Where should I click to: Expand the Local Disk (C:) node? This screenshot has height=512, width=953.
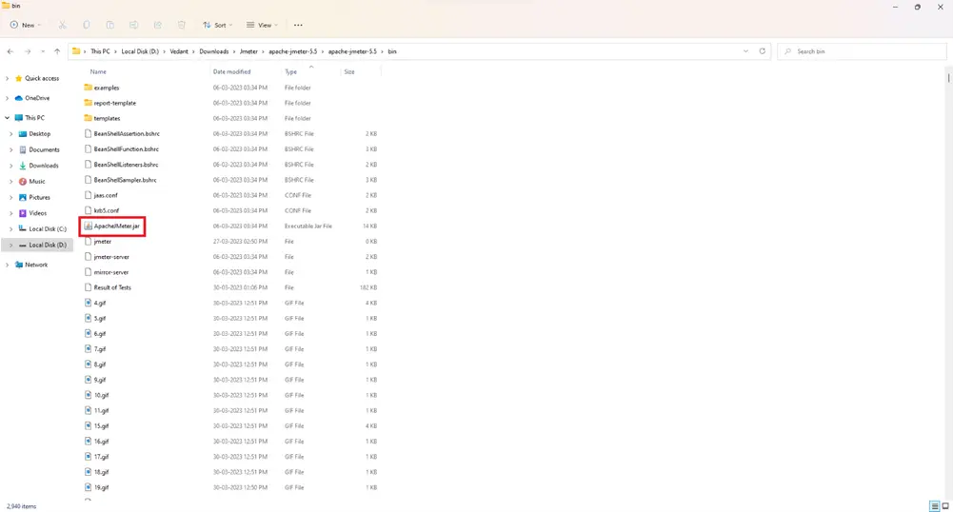(x=11, y=229)
